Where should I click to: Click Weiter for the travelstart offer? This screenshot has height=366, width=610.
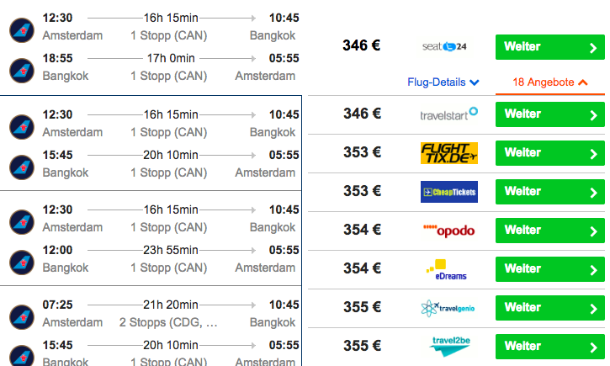(x=550, y=114)
